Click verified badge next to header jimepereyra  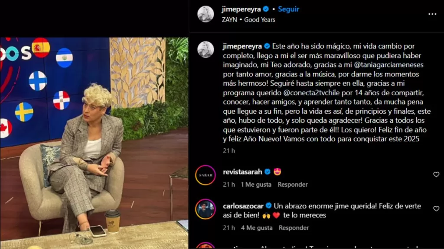point(266,9)
